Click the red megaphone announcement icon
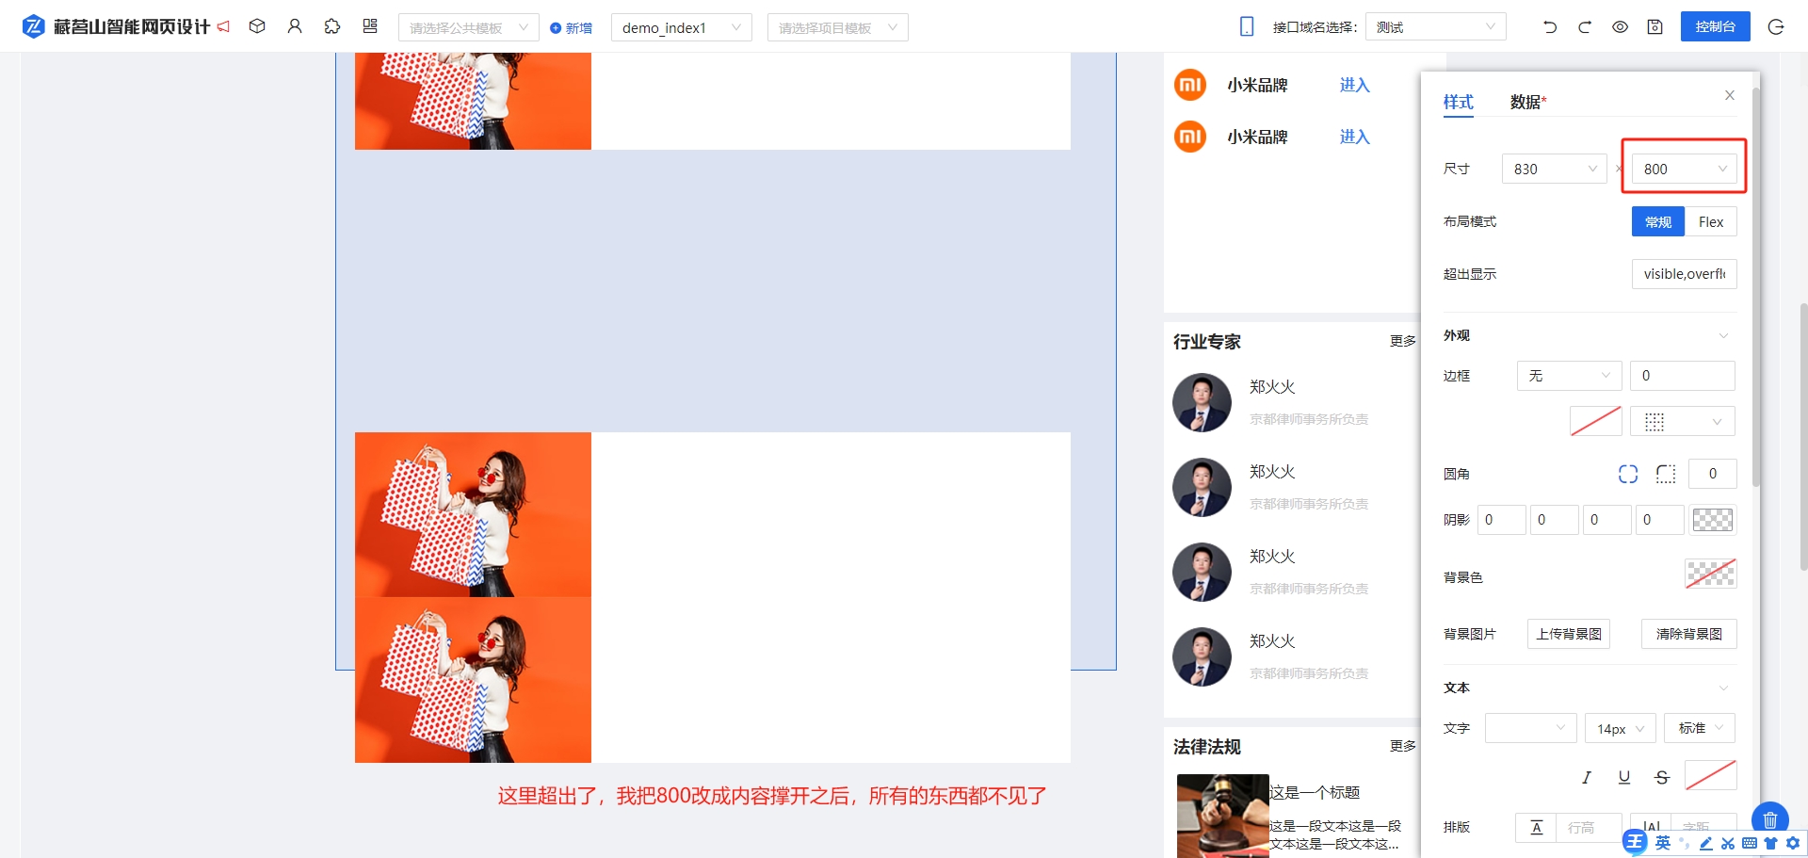 pyautogui.click(x=223, y=26)
